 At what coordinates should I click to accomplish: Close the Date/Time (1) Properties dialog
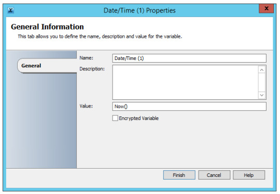(266, 8)
